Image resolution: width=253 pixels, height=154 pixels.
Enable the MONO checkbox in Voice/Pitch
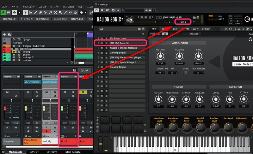point(185,73)
